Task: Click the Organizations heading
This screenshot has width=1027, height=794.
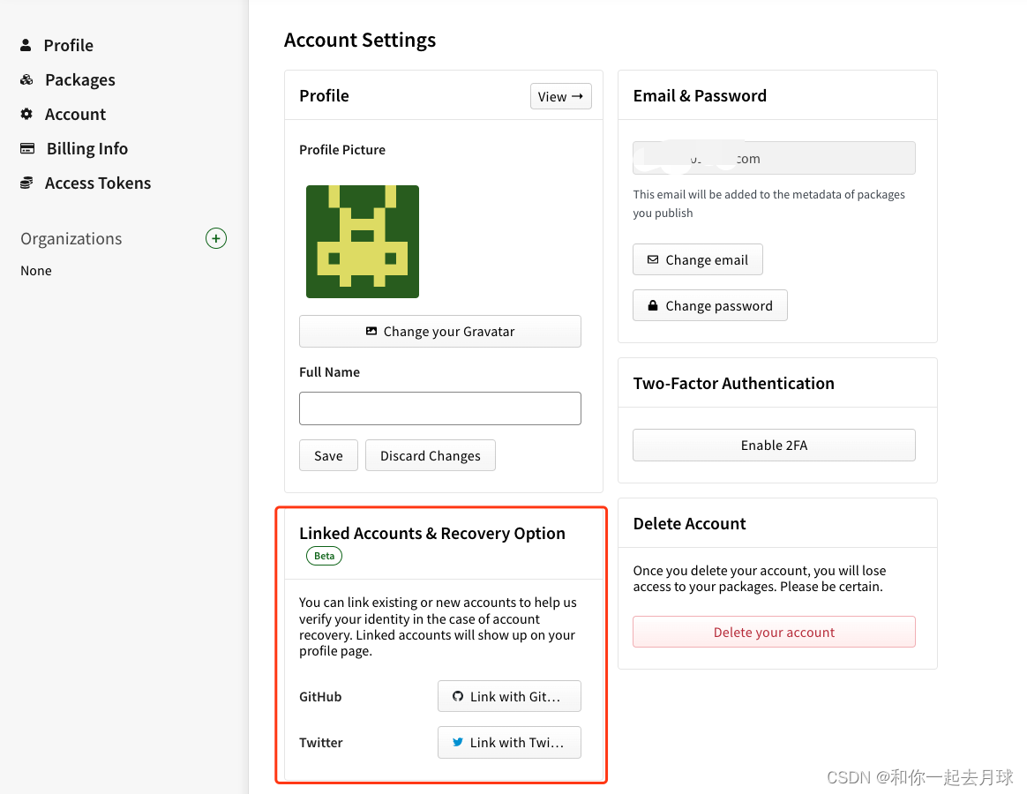Action: [71, 238]
